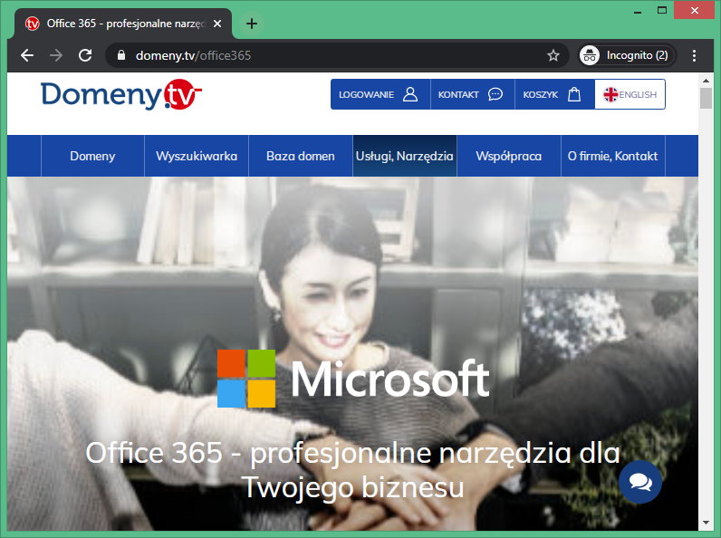Bookmark this page with the star icon

point(553,55)
